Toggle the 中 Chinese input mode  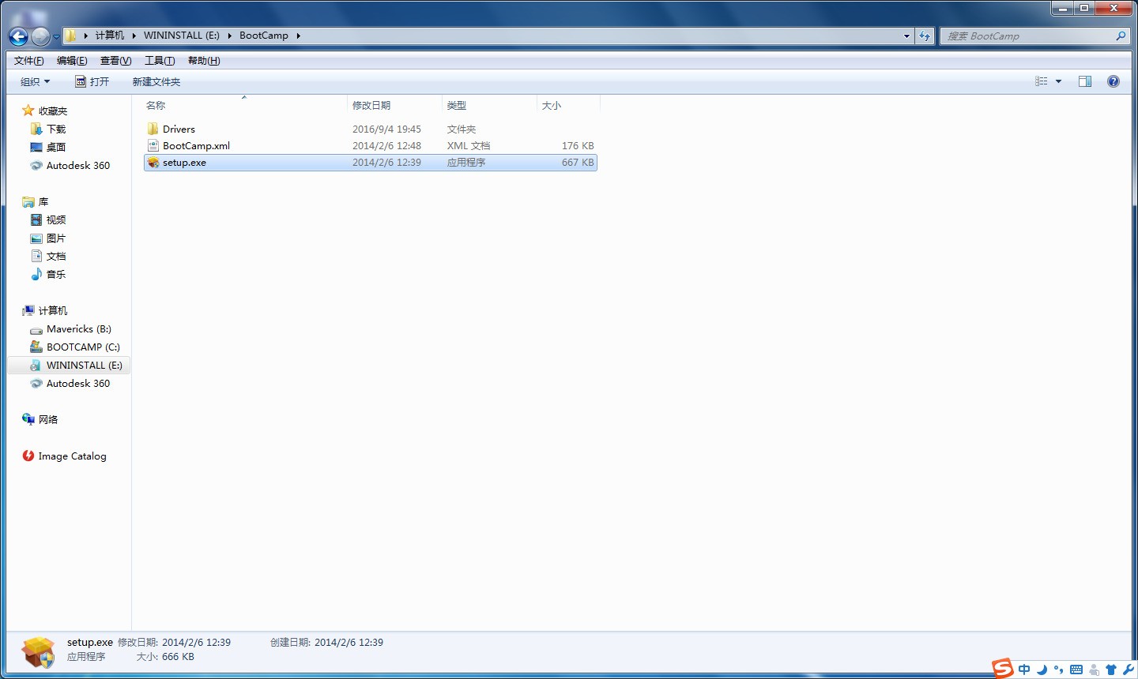[x=1024, y=670]
